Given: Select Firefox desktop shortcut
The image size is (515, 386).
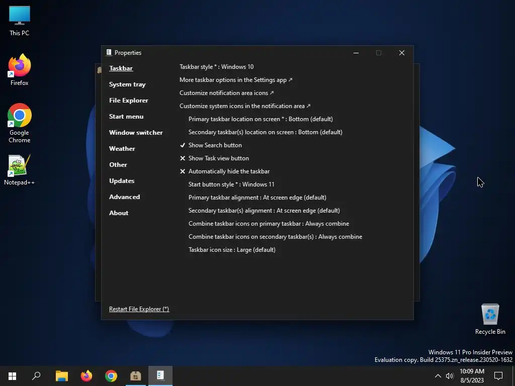Looking at the screenshot, I should (x=20, y=70).
